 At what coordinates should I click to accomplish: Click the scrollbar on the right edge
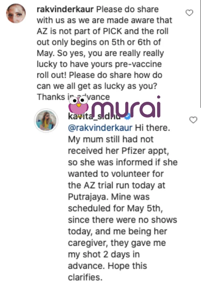point(200,53)
